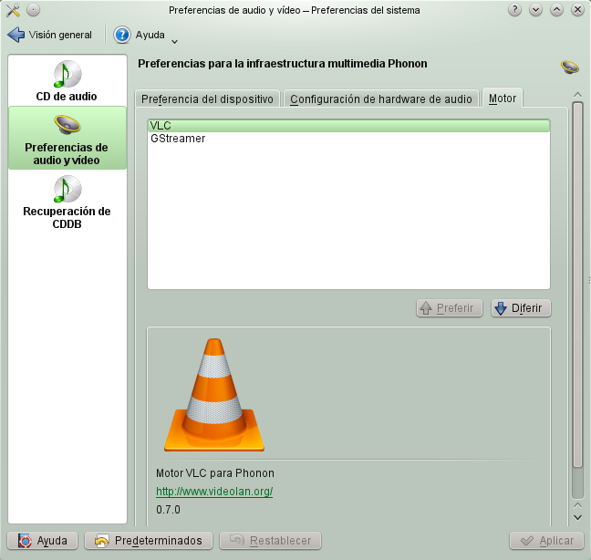Switch to Preferencia del dispositivo tab

tap(207, 99)
